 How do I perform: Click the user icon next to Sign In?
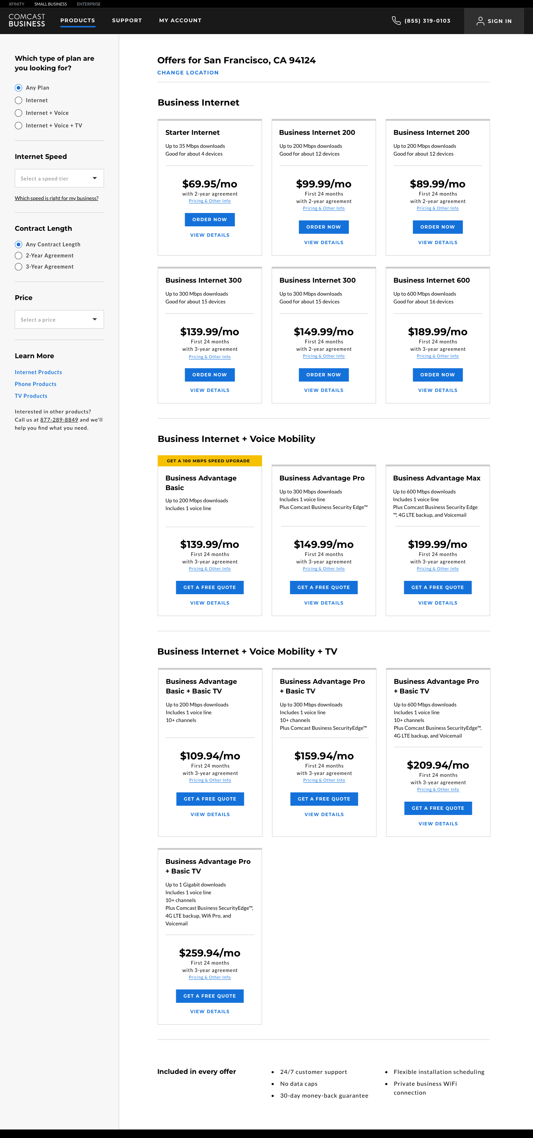pyautogui.click(x=480, y=21)
